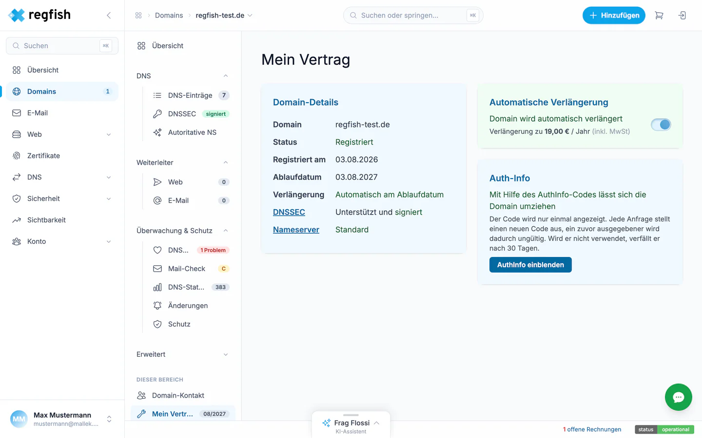Click the 383 badge for DNS-Stat
The image size is (702, 438).
coord(220,287)
